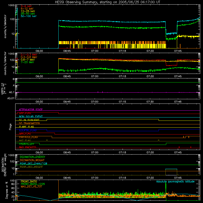Click the SC_IN_SUNLIGHT flag label
203x203 pixels.
point(29,120)
